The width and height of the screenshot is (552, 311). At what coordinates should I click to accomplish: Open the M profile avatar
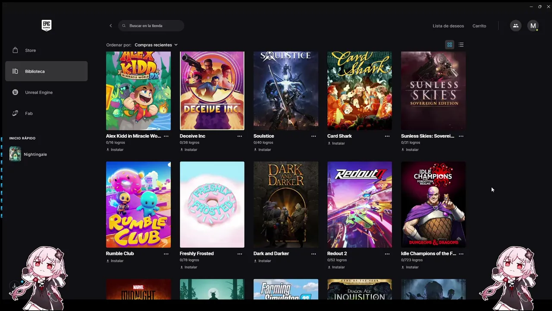(533, 26)
